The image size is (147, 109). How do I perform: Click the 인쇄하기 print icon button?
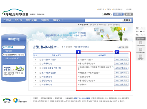pyautogui.click(x=123, y=47)
